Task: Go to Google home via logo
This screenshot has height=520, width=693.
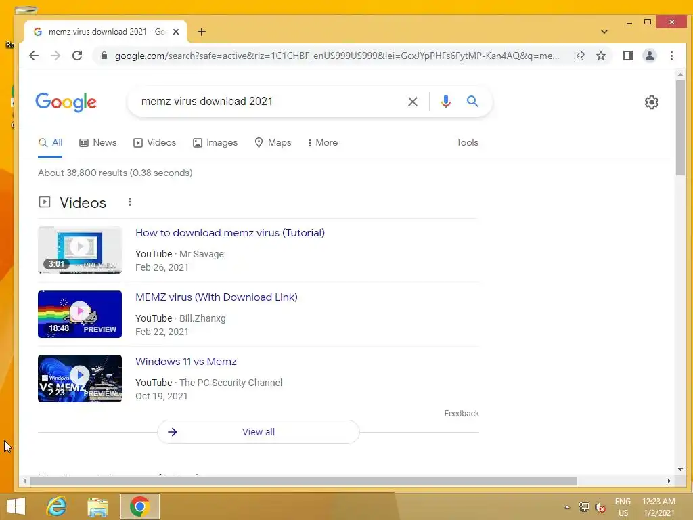Action: [66, 102]
